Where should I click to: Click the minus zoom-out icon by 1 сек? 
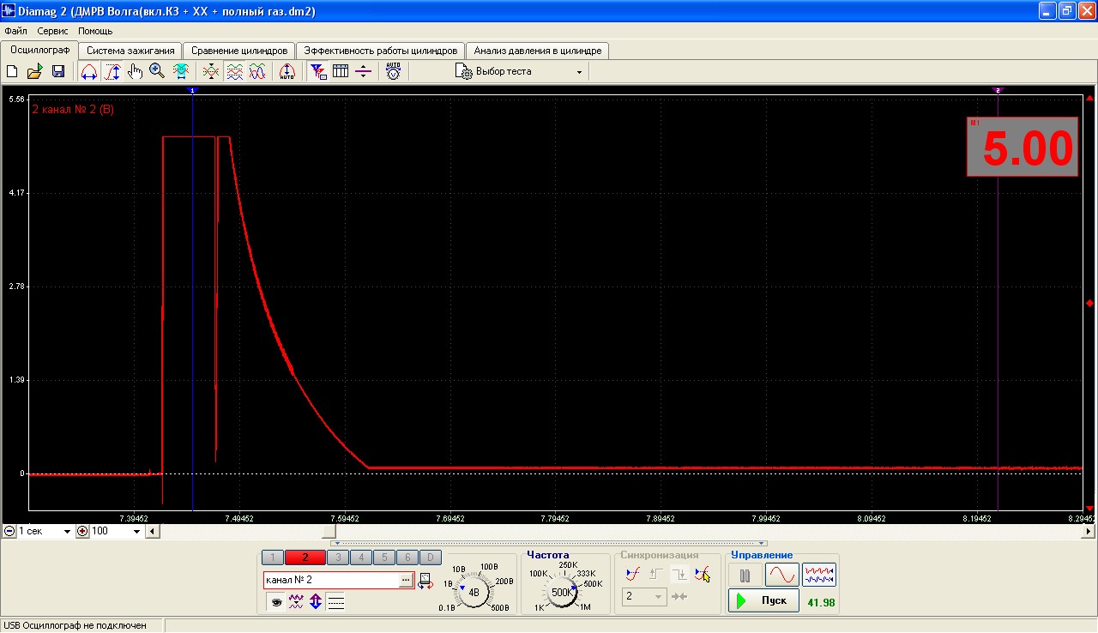(9, 532)
